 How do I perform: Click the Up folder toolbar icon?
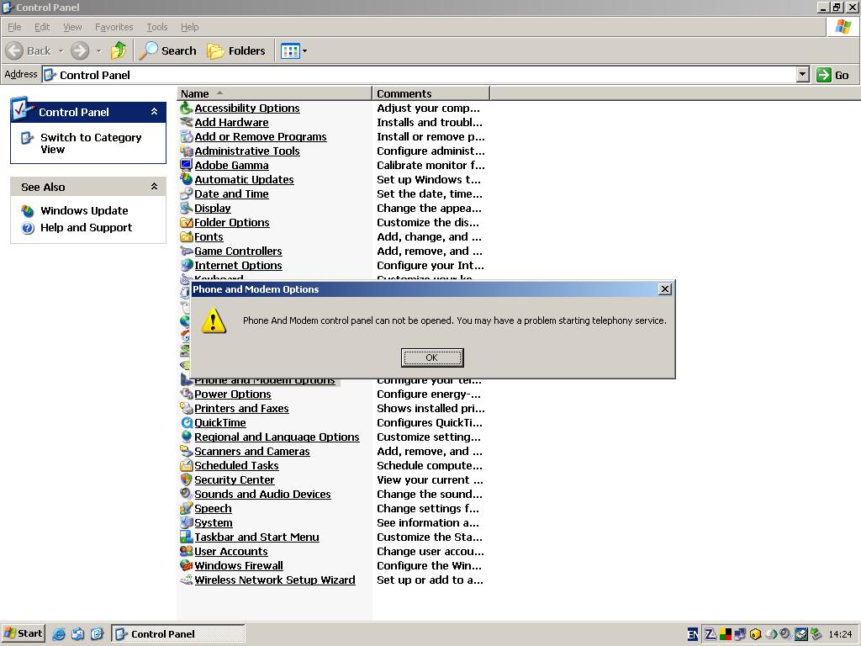pos(118,51)
